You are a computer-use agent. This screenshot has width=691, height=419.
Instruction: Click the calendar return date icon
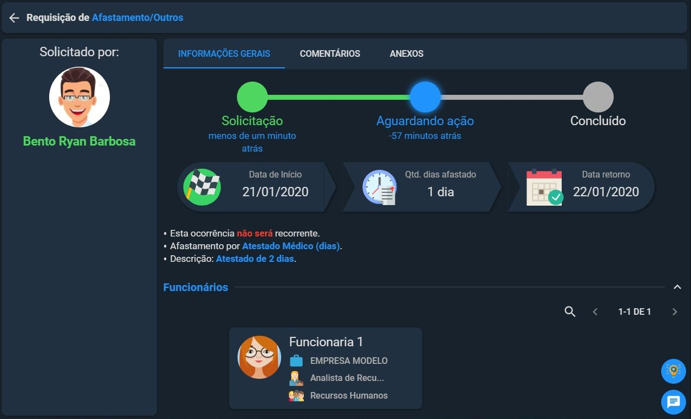(545, 187)
